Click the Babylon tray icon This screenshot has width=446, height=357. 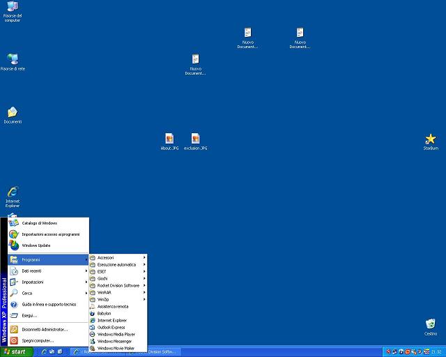[401, 352]
